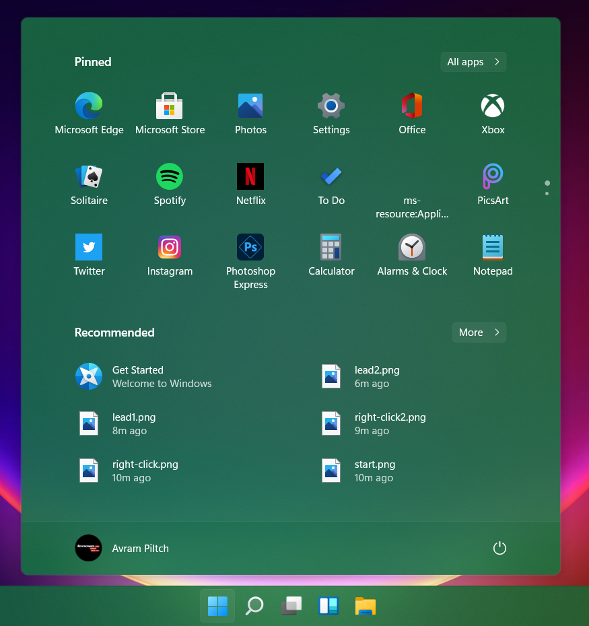This screenshot has height=626, width=589.
Task: Expand the Recommended section with More
Action: click(x=479, y=332)
